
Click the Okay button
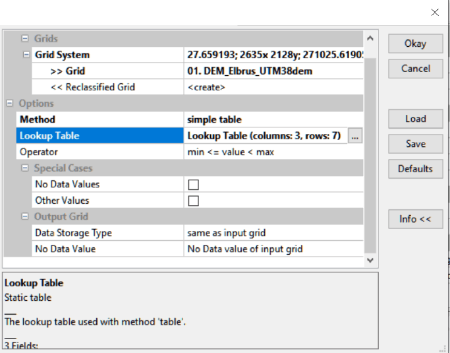(415, 44)
